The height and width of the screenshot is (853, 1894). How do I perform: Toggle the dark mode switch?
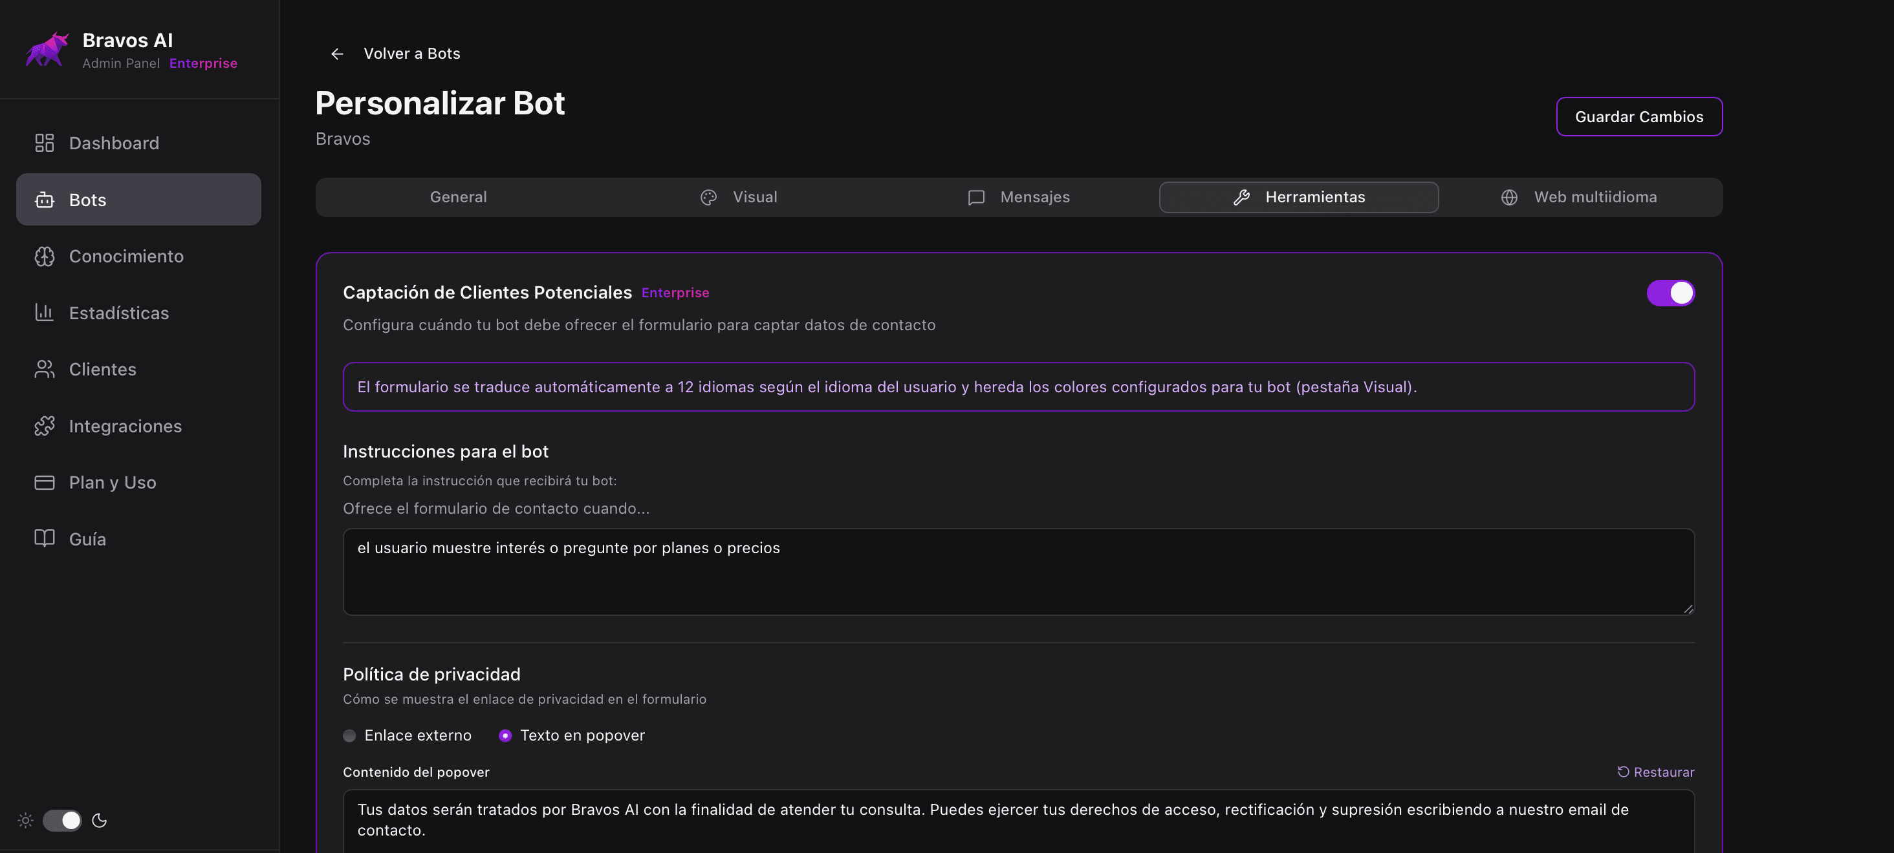63,821
